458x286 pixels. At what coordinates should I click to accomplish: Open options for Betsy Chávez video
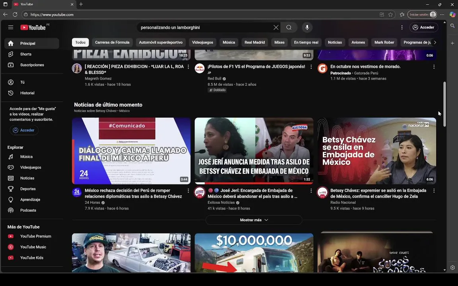click(434, 191)
